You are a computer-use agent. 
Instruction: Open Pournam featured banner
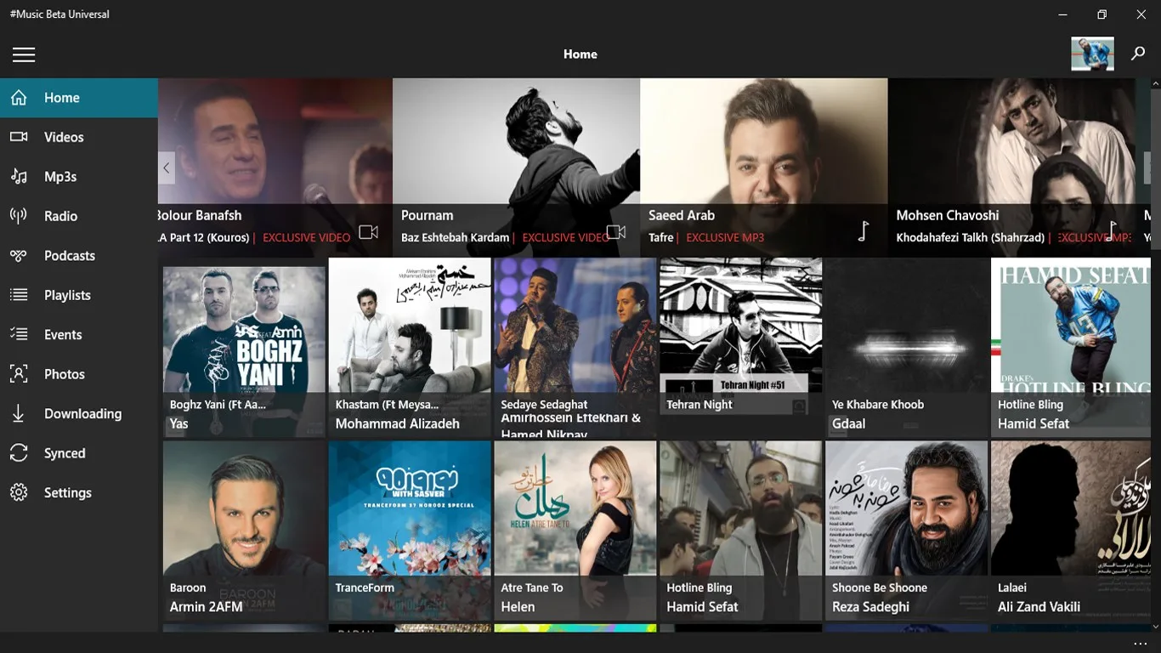(516, 168)
